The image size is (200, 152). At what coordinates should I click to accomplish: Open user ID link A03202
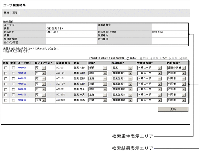[22, 95]
